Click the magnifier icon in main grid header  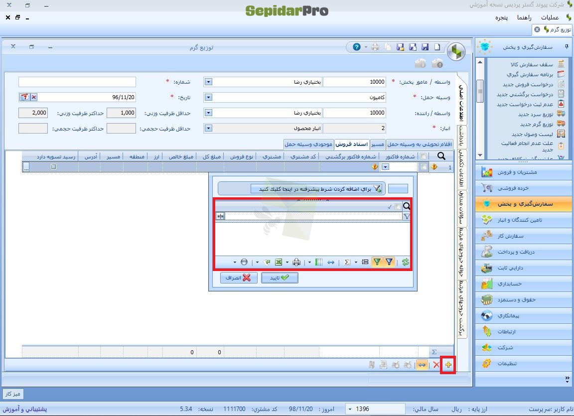pyautogui.click(x=441, y=156)
